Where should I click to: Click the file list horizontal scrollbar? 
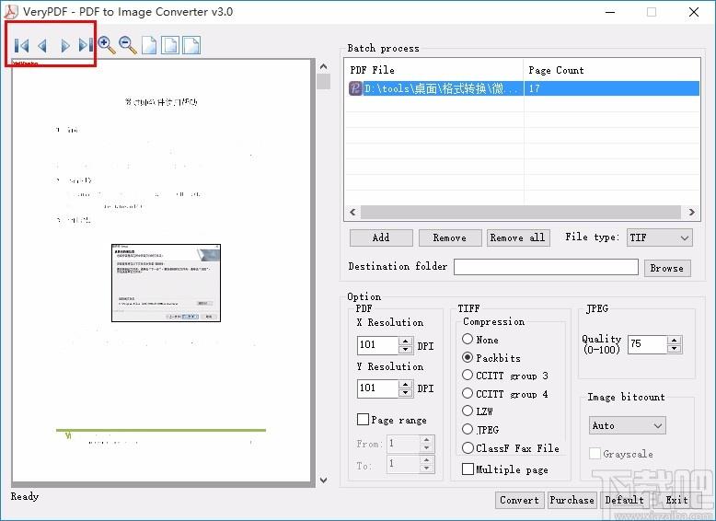click(522, 212)
